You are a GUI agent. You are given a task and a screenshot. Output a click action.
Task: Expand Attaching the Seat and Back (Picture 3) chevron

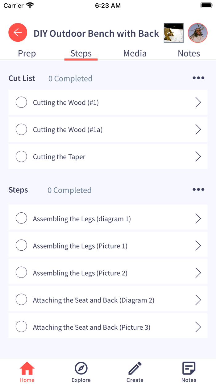pos(198,327)
